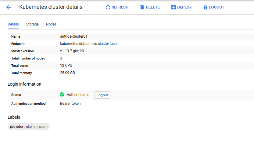This screenshot has height=143, width=254.
Task: Click the Kubernetes cluster details heading
Action: 51,7
